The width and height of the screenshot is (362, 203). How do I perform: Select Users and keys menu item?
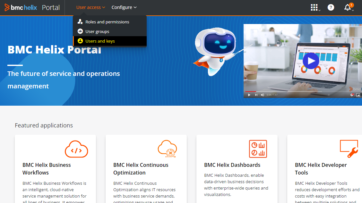tap(110, 41)
